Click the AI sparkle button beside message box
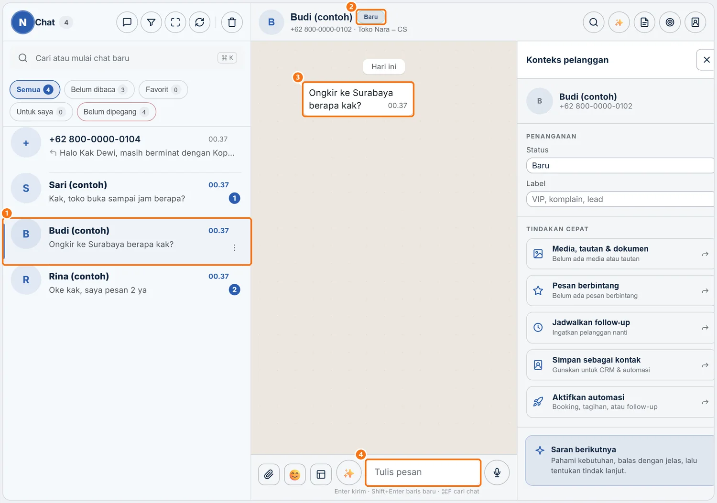 pos(349,473)
